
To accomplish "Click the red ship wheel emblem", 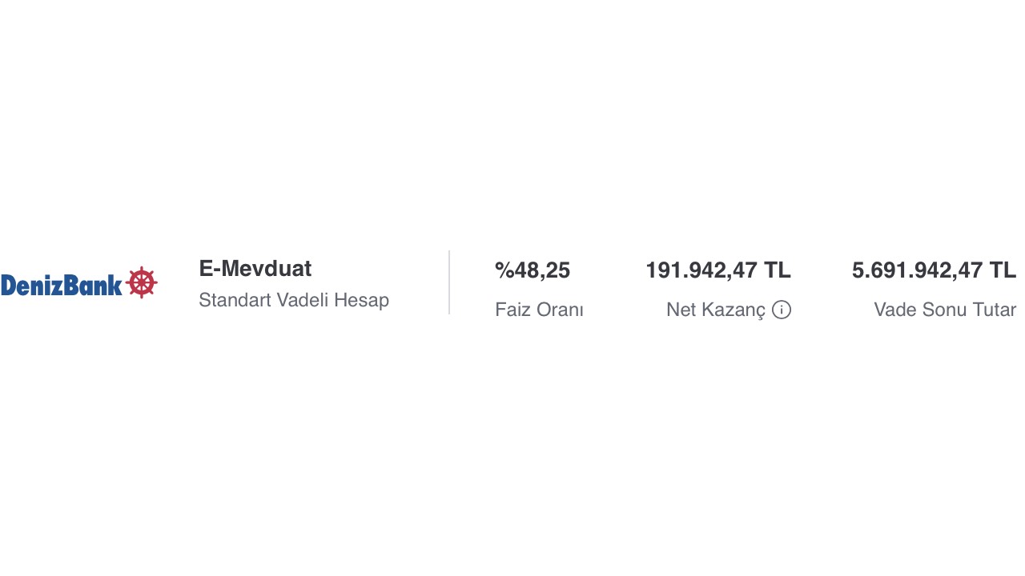I will tap(142, 282).
